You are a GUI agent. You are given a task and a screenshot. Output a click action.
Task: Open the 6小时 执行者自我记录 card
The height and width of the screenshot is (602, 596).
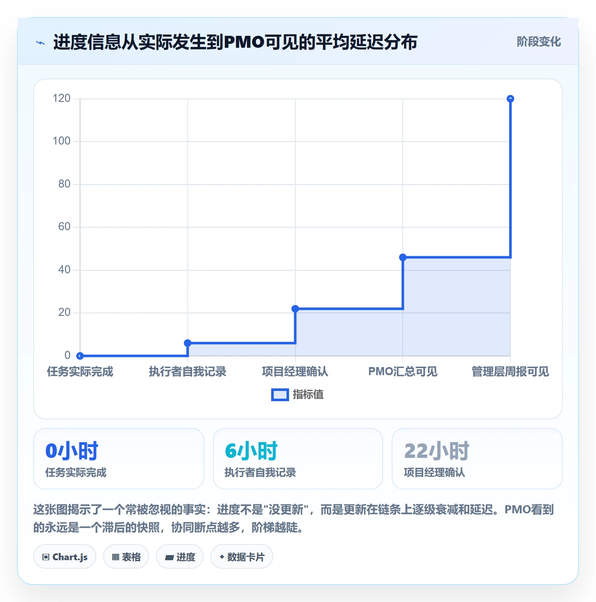click(x=298, y=459)
